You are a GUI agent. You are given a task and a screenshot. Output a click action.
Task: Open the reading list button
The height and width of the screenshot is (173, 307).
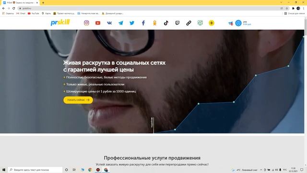click(295, 13)
